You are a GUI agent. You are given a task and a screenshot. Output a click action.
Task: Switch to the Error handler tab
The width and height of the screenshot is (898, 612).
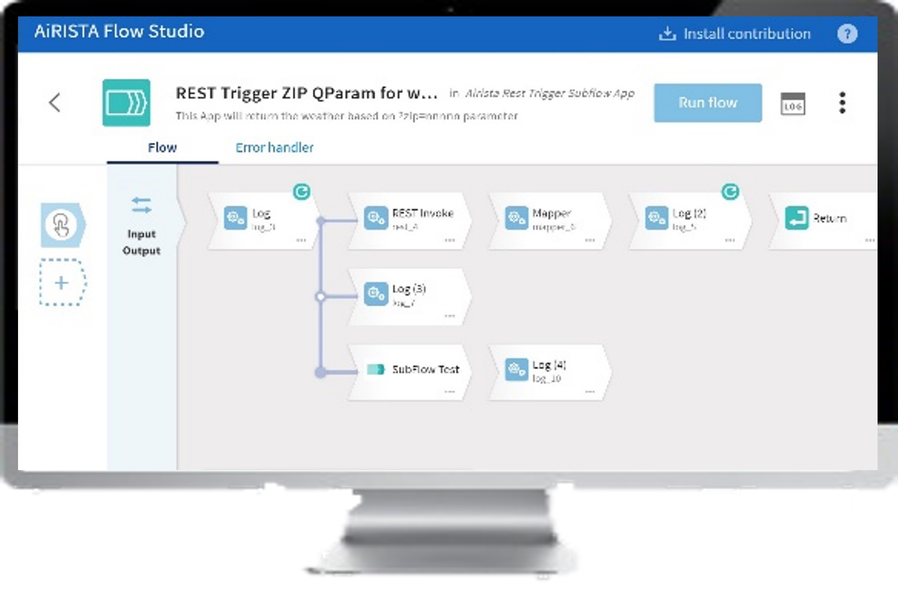274,147
